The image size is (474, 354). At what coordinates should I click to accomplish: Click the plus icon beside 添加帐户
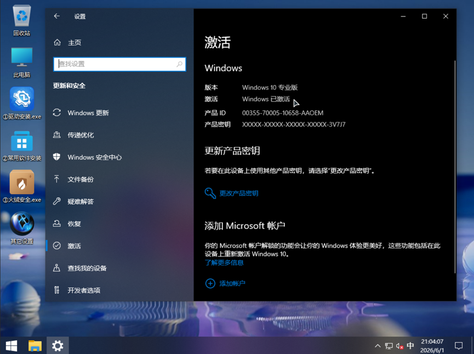(210, 283)
